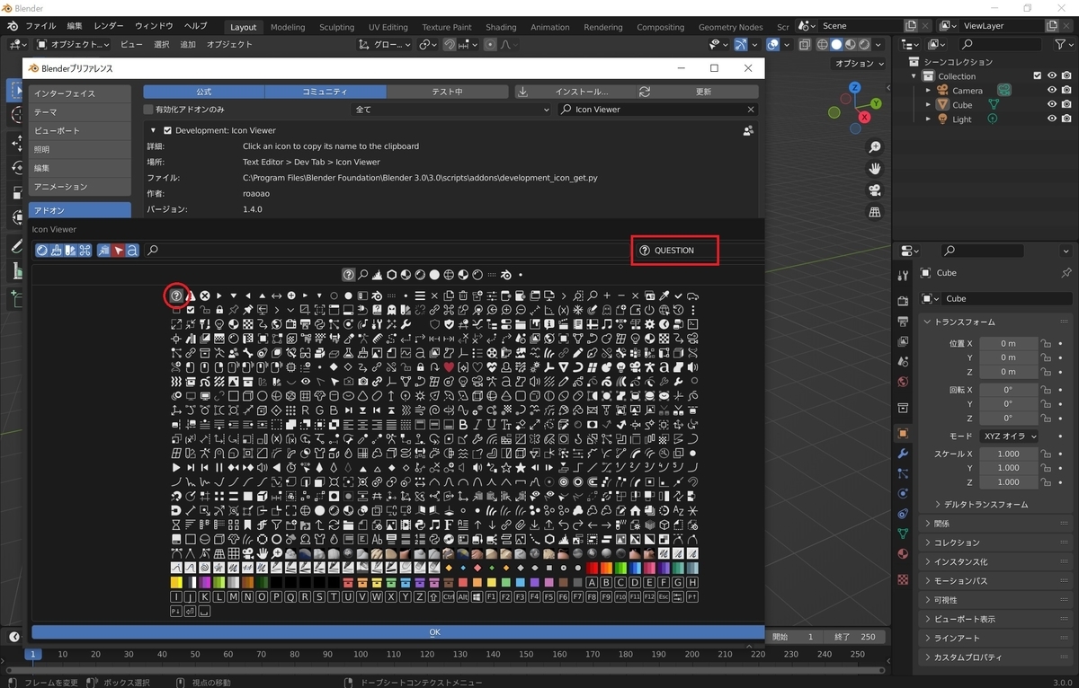Toggle camera view gizmo in viewport
The width and height of the screenshot is (1079, 688).
pyautogui.click(x=874, y=190)
